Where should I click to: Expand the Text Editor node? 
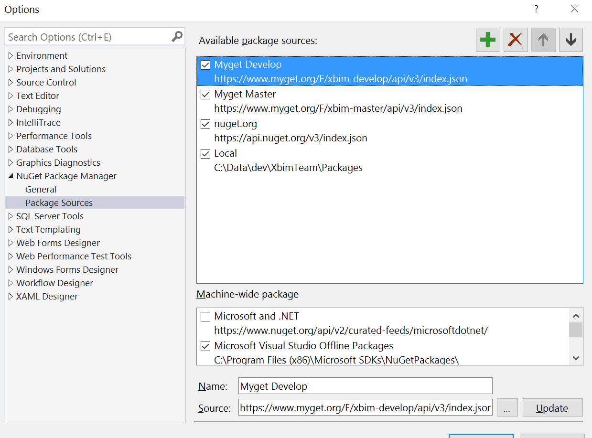11,96
